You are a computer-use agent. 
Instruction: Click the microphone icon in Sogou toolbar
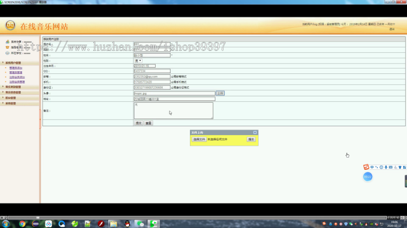pos(386,167)
